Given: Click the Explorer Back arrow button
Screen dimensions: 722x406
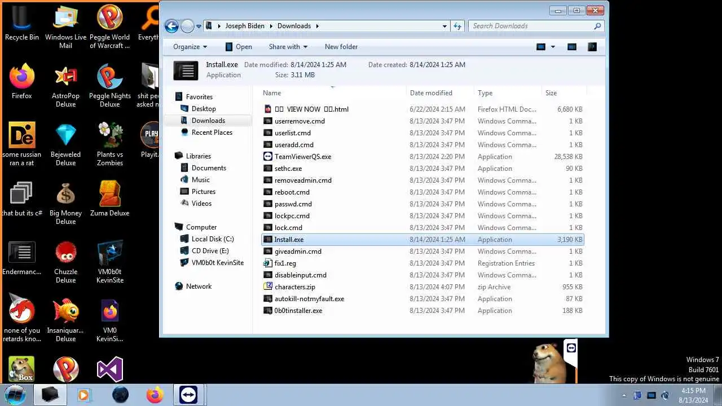Looking at the screenshot, I should coord(171,26).
